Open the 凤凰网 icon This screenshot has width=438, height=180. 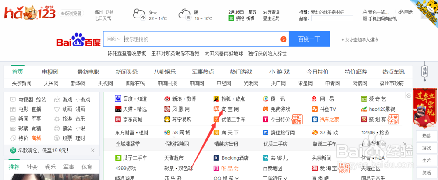pos(167,109)
